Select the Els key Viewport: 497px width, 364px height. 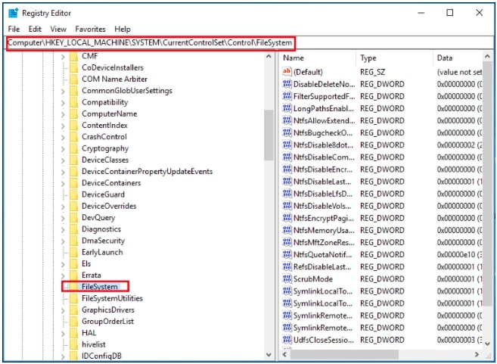coord(86,264)
